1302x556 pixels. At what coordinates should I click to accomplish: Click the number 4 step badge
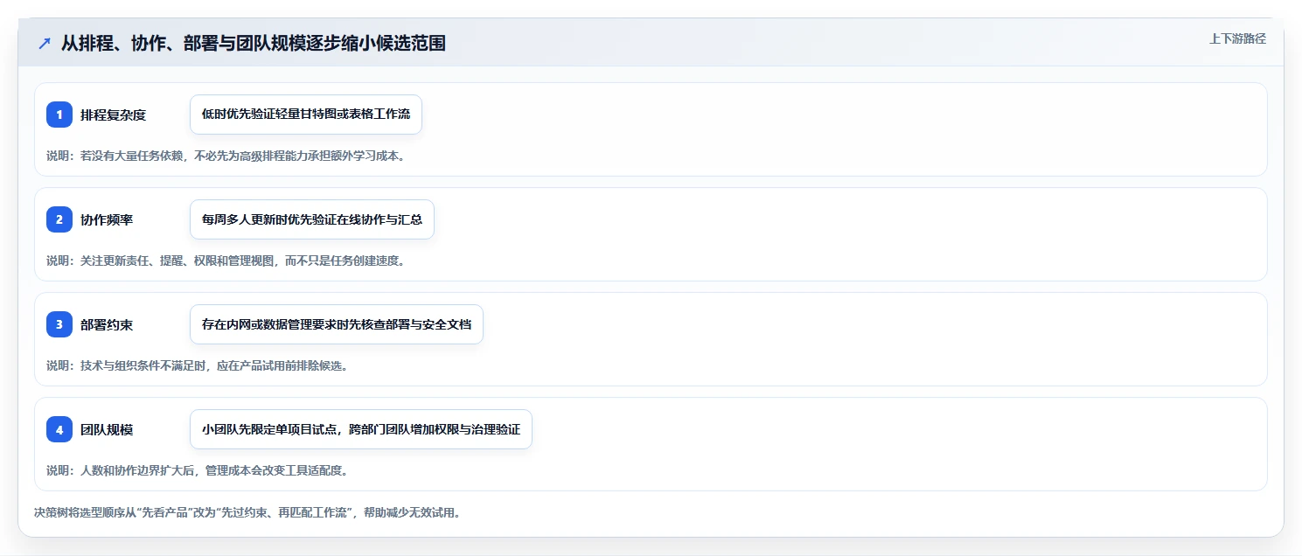coord(59,429)
